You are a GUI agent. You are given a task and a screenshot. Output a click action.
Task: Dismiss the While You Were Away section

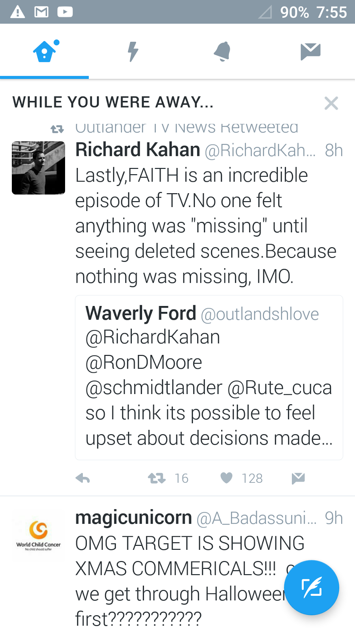pos(331,103)
